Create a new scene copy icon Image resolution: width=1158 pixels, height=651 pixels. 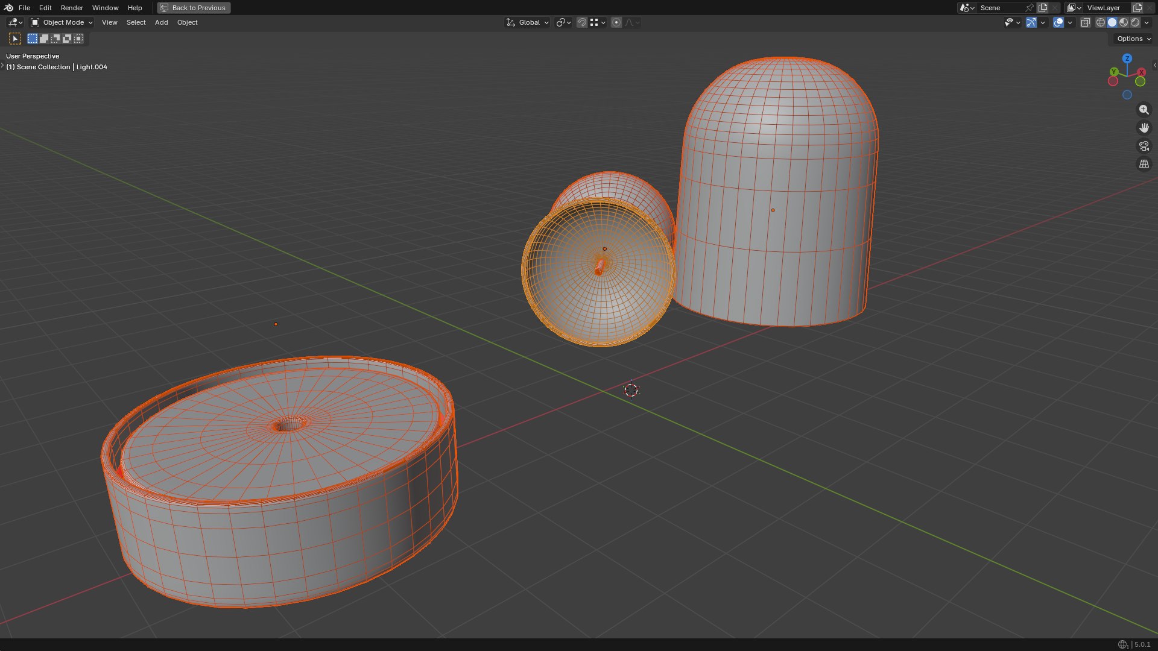pyautogui.click(x=1043, y=8)
